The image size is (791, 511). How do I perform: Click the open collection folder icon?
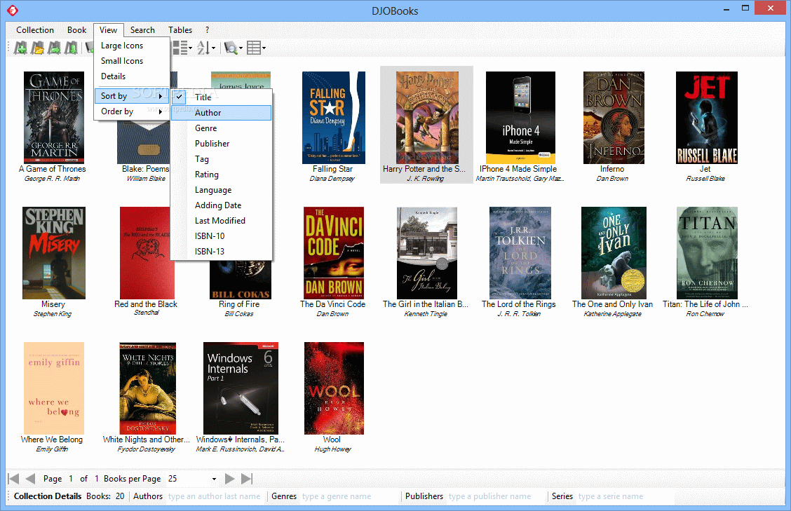tap(37, 48)
